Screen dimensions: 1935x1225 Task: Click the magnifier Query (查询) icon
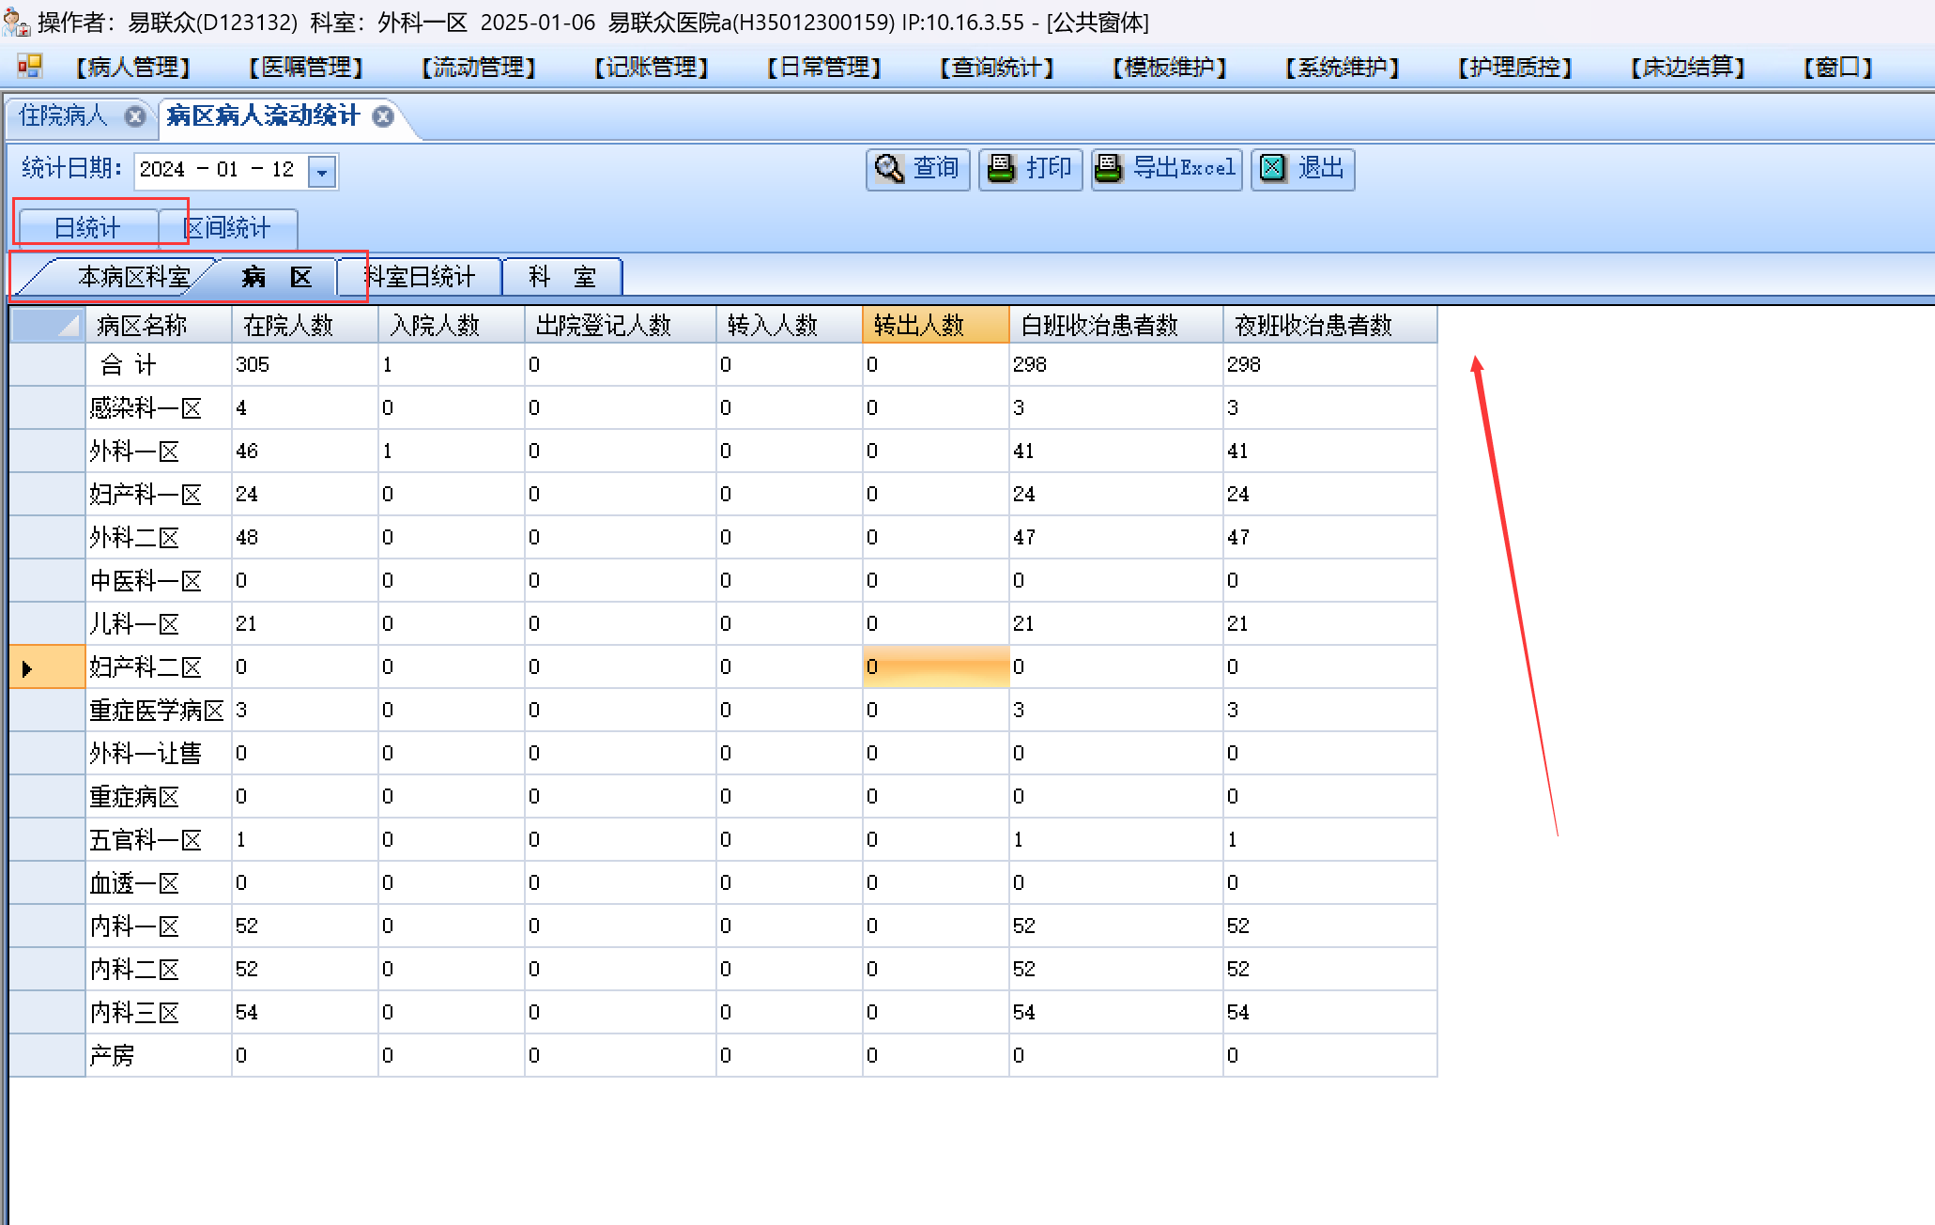point(888,169)
